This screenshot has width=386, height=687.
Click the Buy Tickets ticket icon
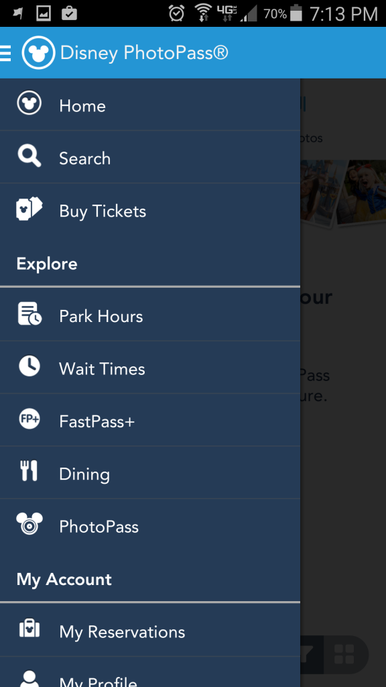point(29,209)
